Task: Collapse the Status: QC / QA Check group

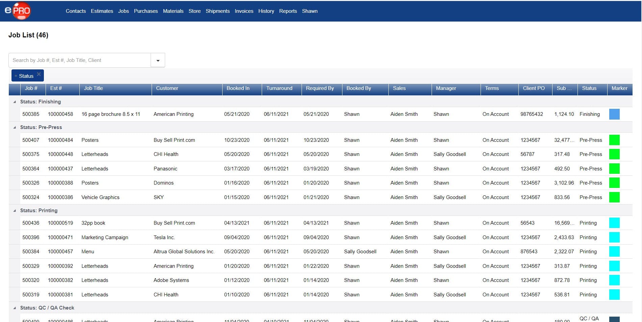Action: pos(15,308)
